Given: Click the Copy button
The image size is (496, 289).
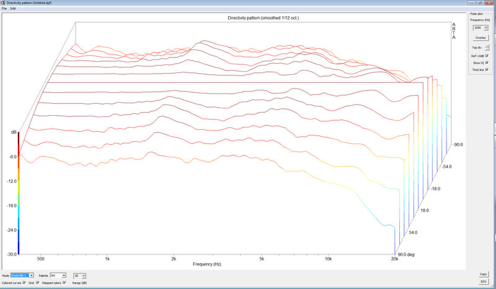Looking at the screenshot, I should 483,274.
